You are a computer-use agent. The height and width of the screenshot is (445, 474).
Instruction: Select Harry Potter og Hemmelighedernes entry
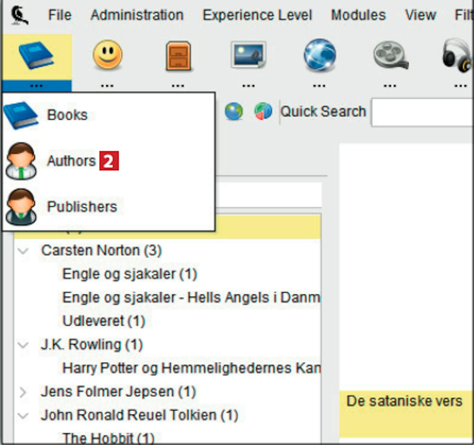[191, 368]
